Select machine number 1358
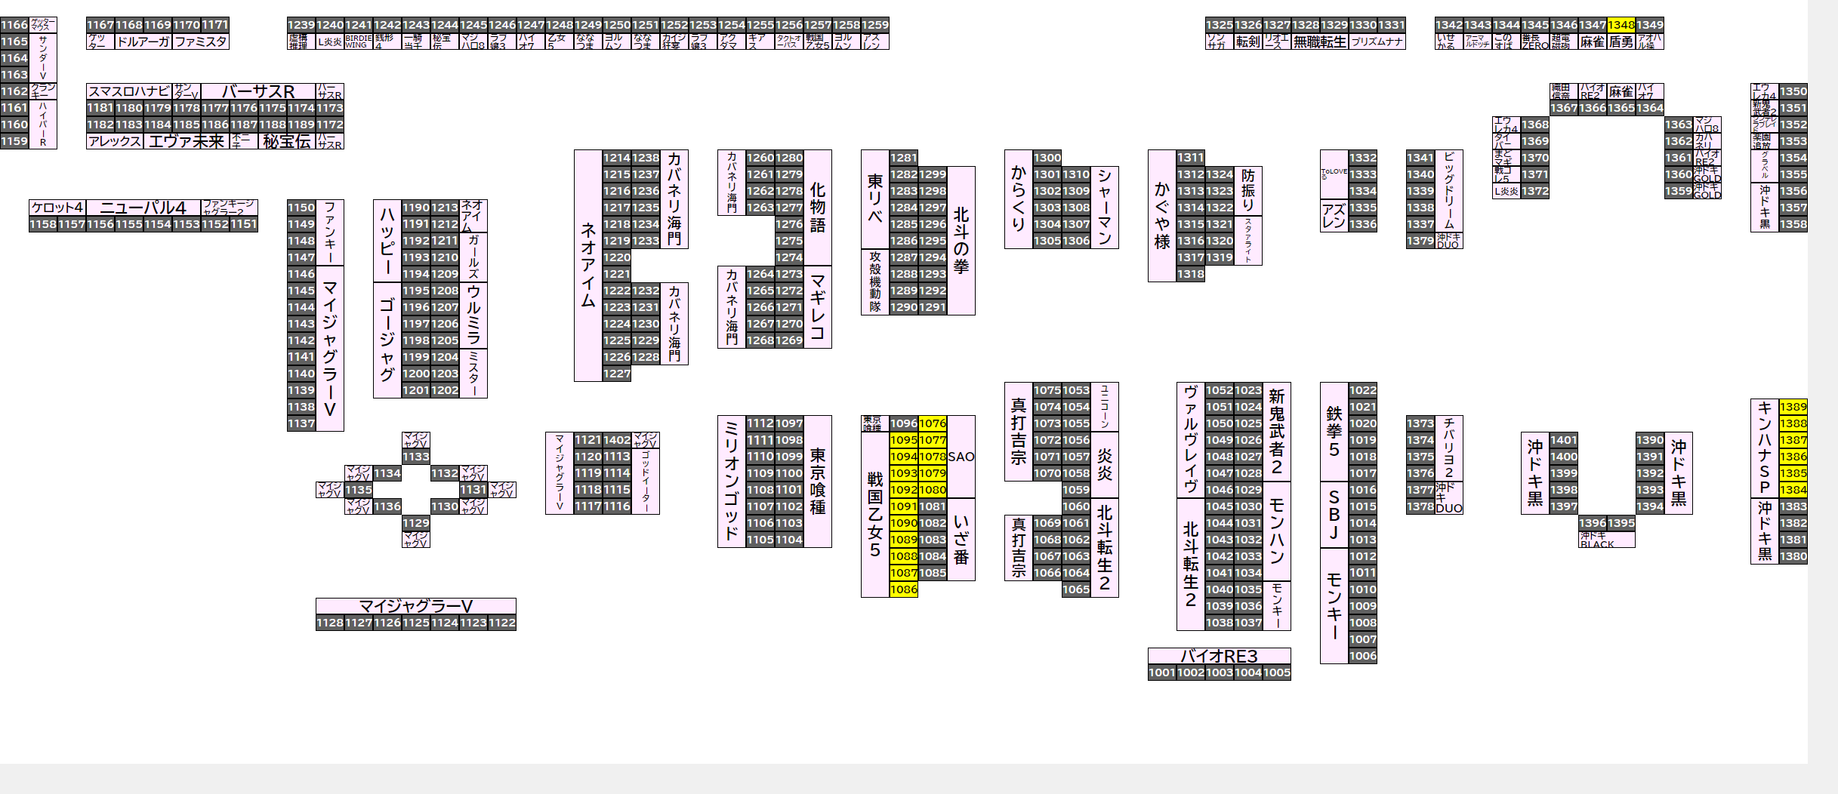This screenshot has height=794, width=1838. (1793, 224)
